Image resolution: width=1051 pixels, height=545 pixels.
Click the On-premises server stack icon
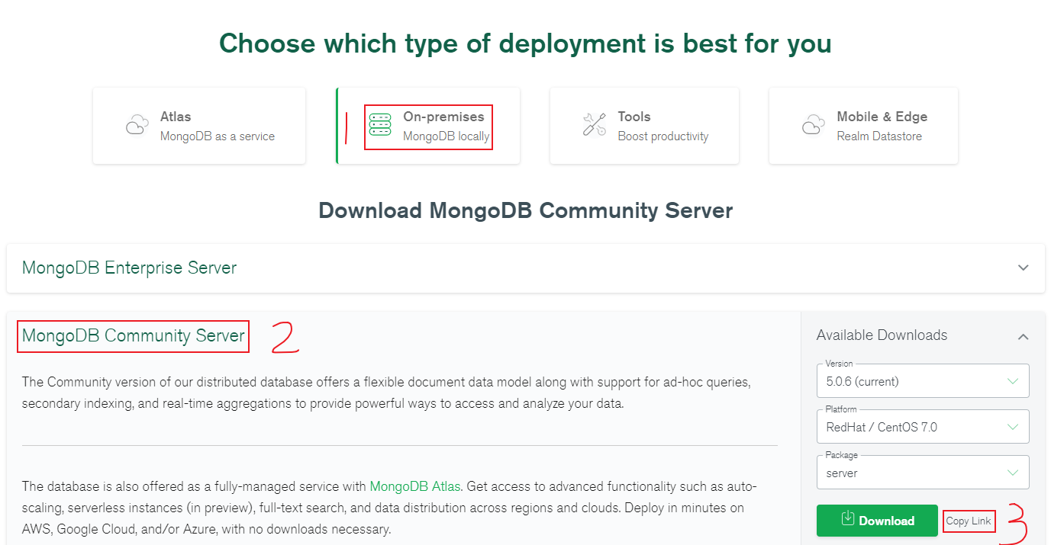[380, 125]
